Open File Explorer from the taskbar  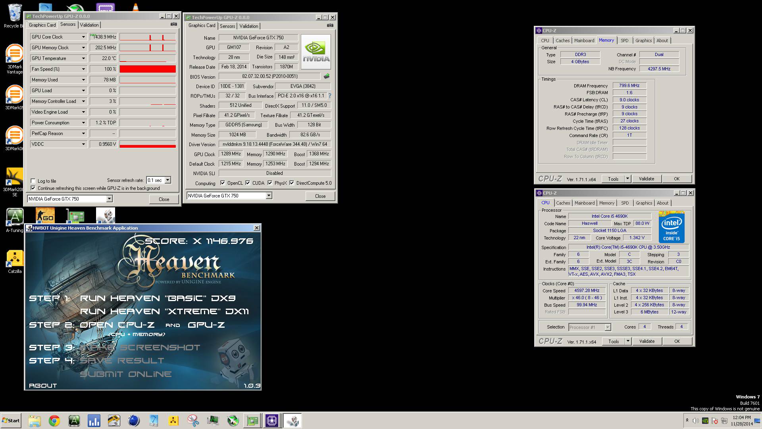click(35, 421)
